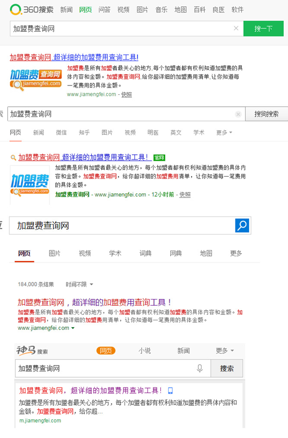Open 知乎 tab in Sogou

coord(84,132)
